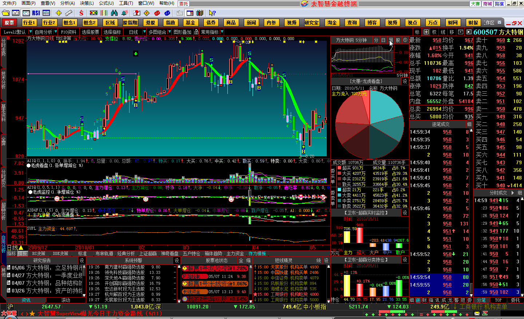Click the RSI indicator toolbar icon
This screenshot has width=524, height=319.
[36, 13]
